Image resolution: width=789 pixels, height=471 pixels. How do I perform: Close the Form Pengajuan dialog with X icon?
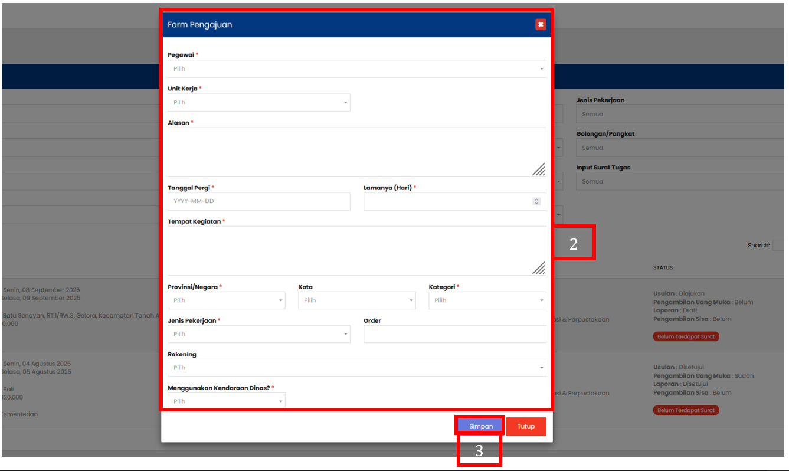tap(541, 24)
